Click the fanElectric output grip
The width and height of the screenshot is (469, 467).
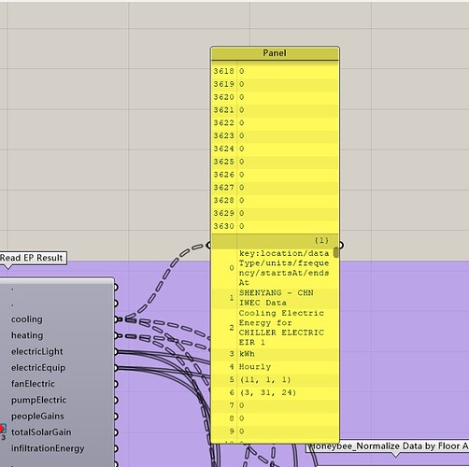[x=116, y=384]
